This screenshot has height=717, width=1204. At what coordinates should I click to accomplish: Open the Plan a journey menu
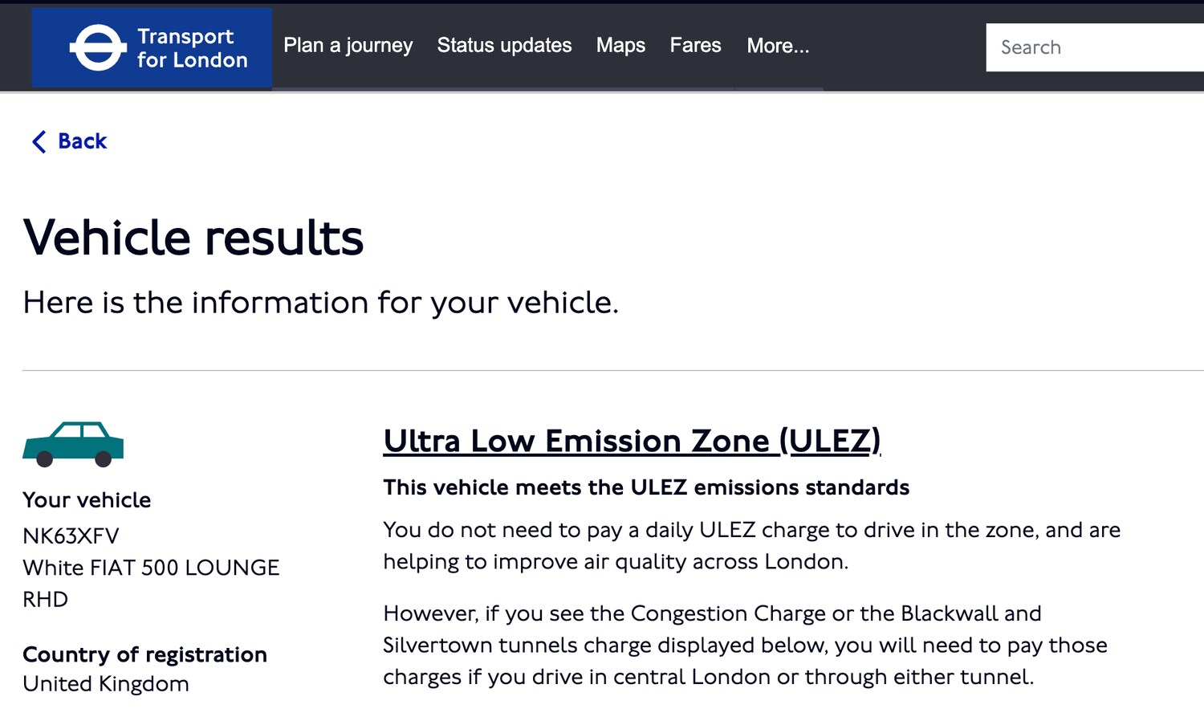348,46
